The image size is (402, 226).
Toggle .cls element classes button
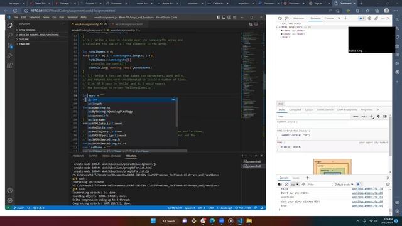[364, 116]
